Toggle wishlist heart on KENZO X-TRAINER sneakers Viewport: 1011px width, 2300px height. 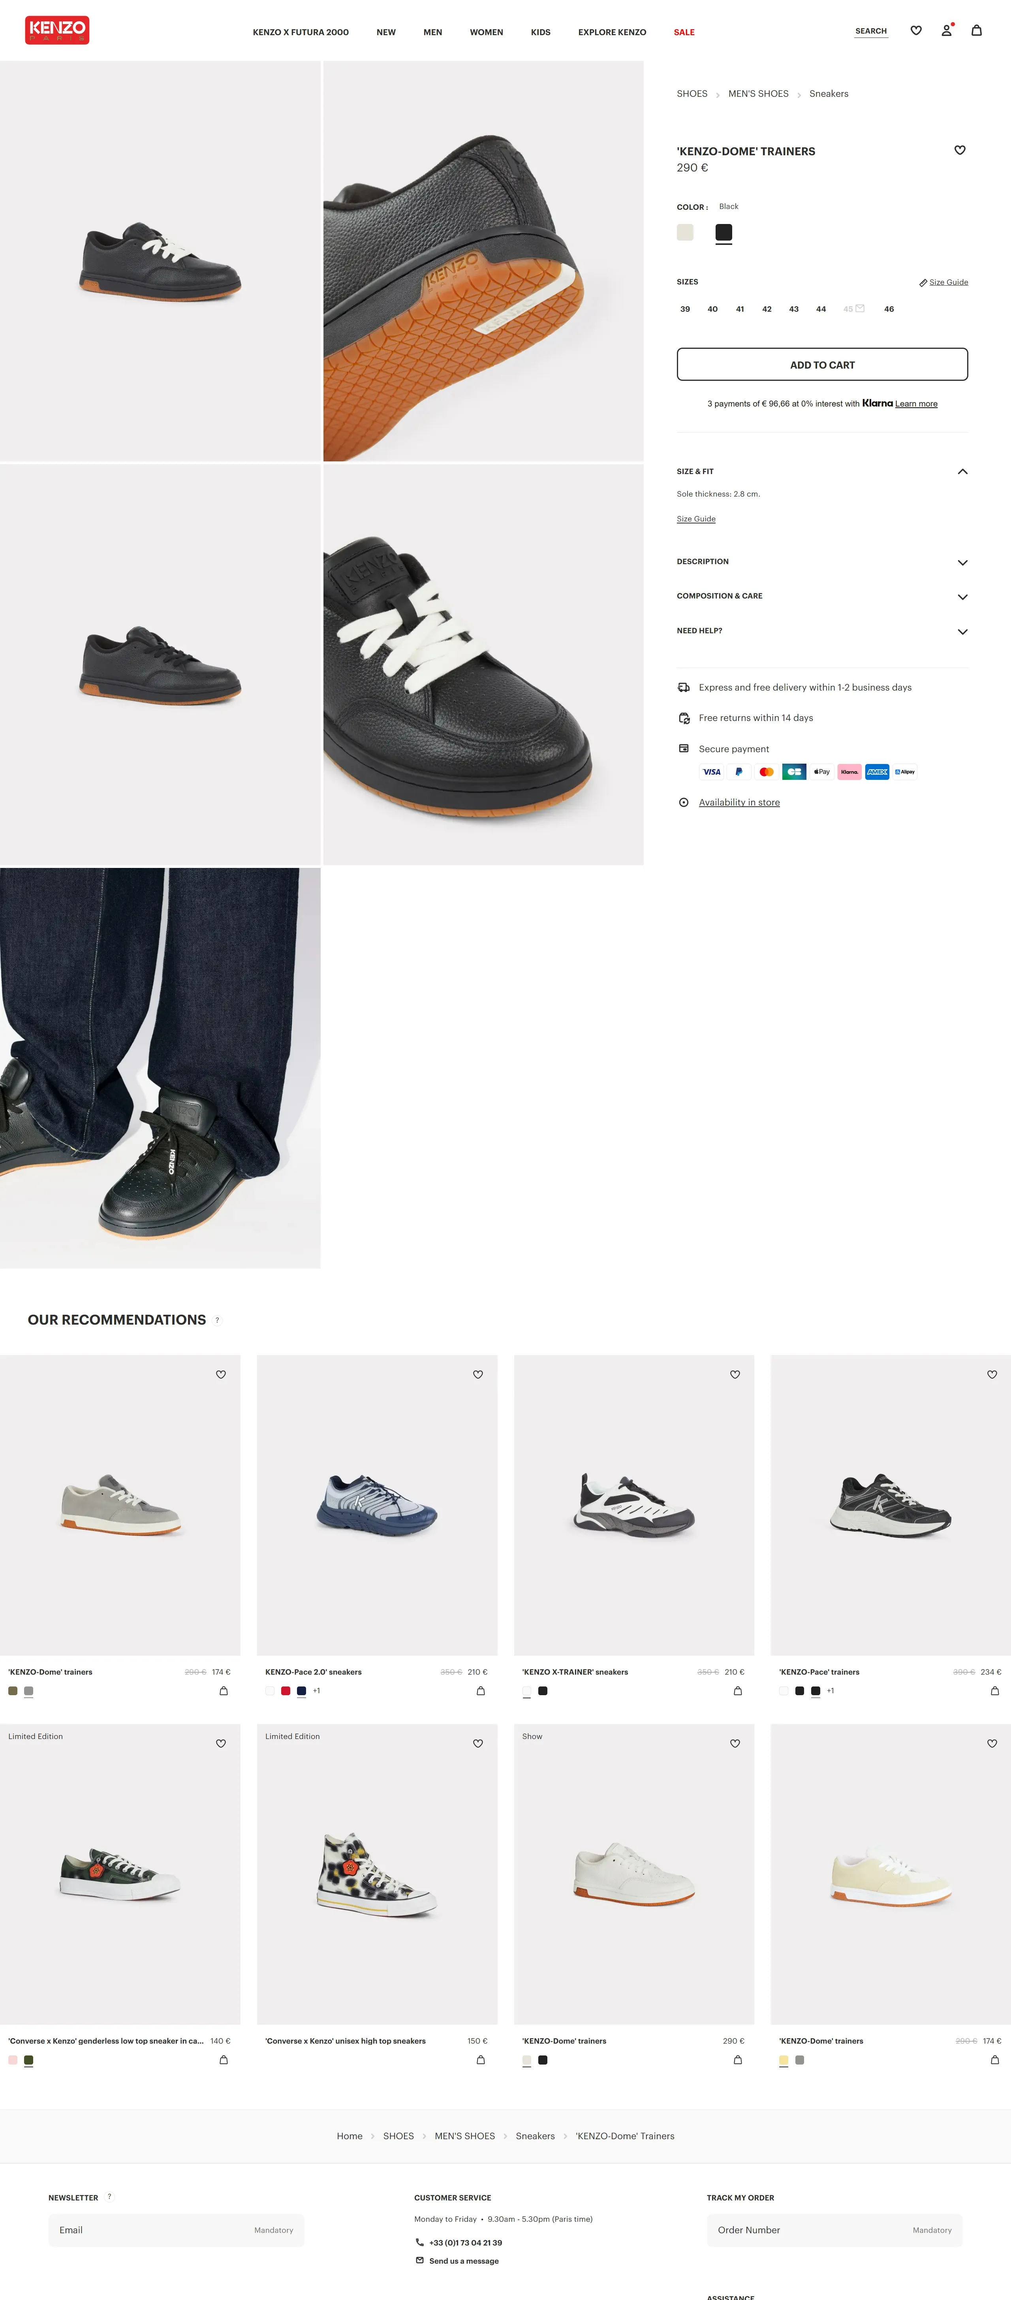tap(735, 1374)
